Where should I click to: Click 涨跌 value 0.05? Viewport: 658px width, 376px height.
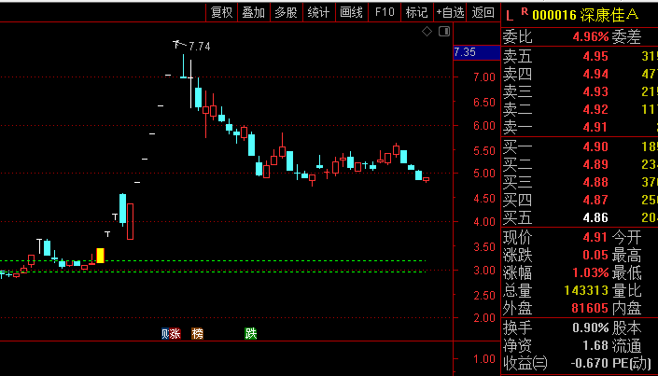595,255
